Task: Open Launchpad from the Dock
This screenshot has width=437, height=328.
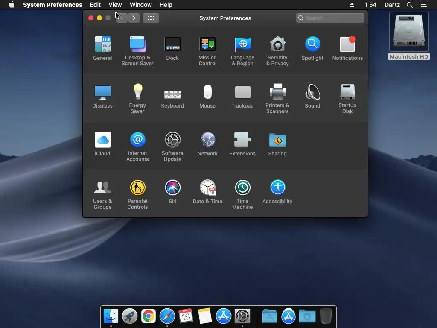Action: (130, 316)
